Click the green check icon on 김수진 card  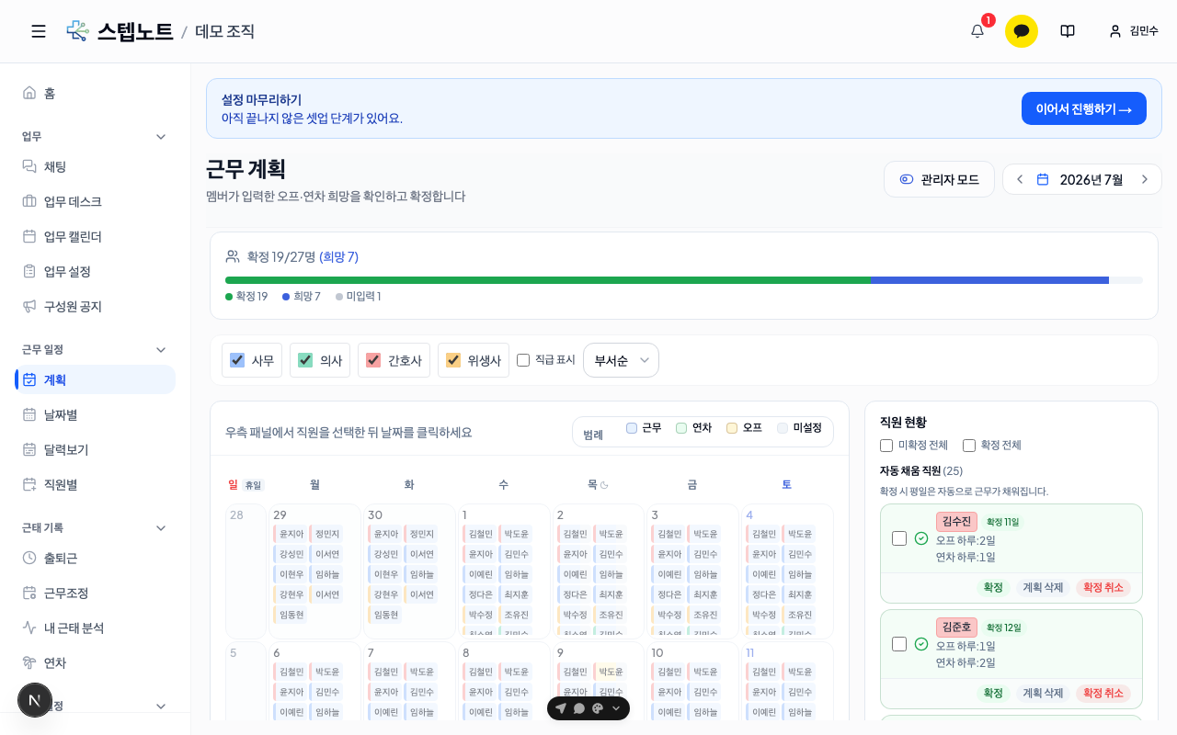point(921,538)
